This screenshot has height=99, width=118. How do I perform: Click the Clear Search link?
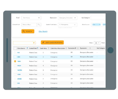tap(43, 31)
